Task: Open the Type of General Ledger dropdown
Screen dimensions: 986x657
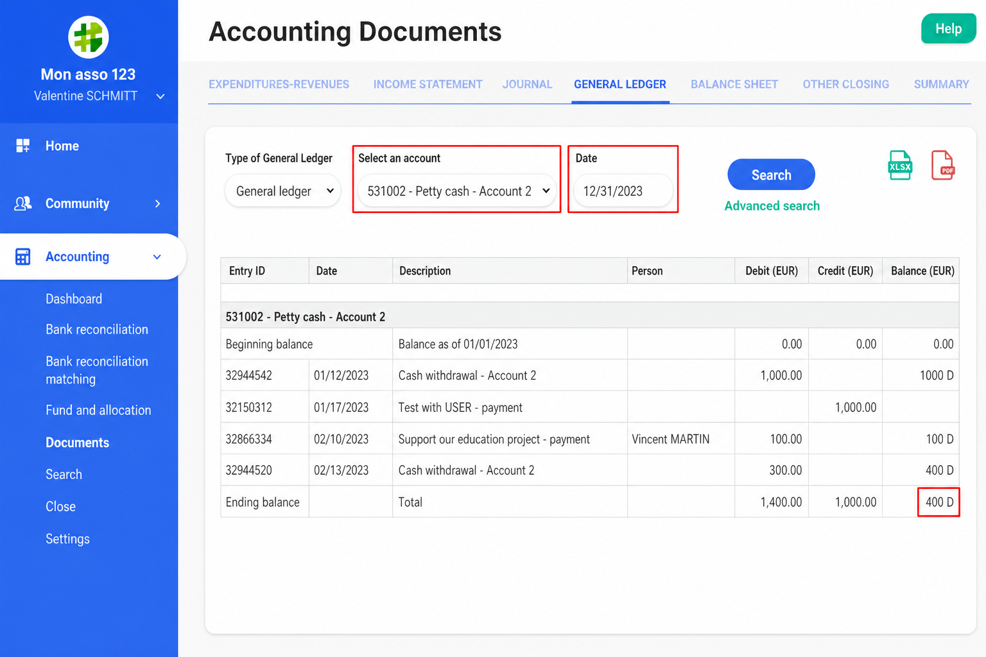Action: click(x=282, y=191)
